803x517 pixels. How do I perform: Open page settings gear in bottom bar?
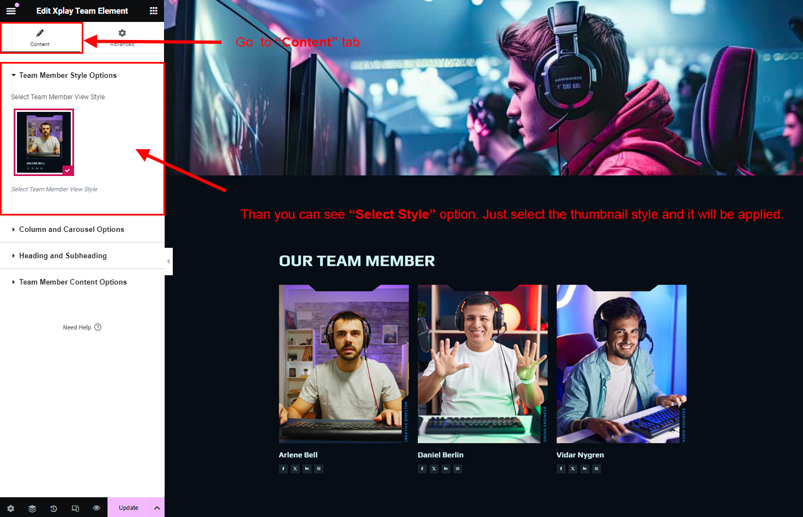[x=10, y=508]
